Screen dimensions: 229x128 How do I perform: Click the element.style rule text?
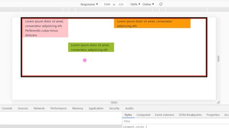click(135, 127)
